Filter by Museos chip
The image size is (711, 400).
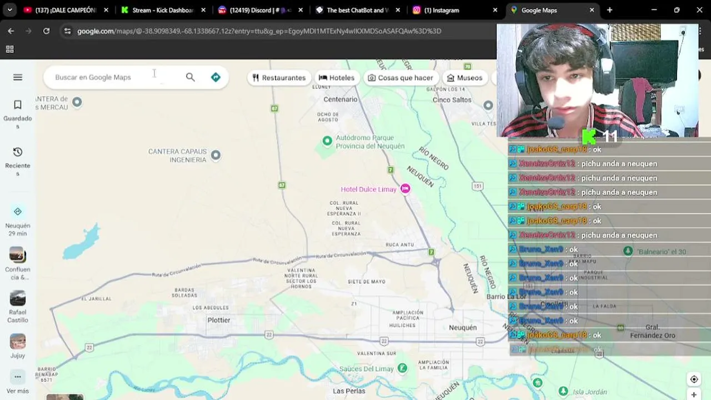pyautogui.click(x=465, y=78)
